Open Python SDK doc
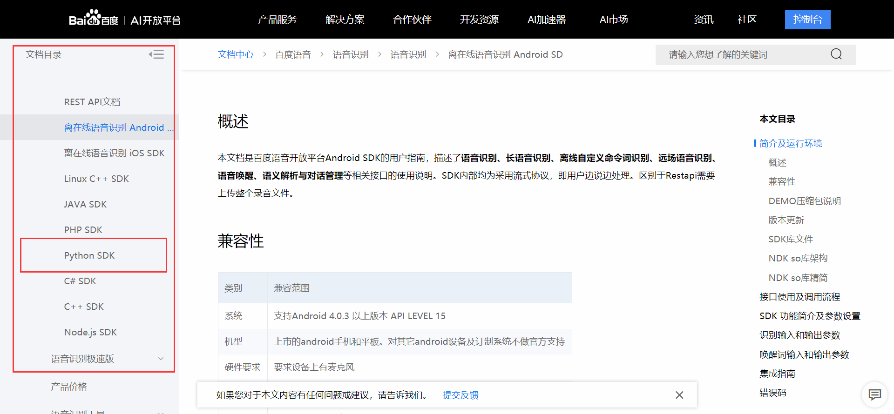 (89, 255)
